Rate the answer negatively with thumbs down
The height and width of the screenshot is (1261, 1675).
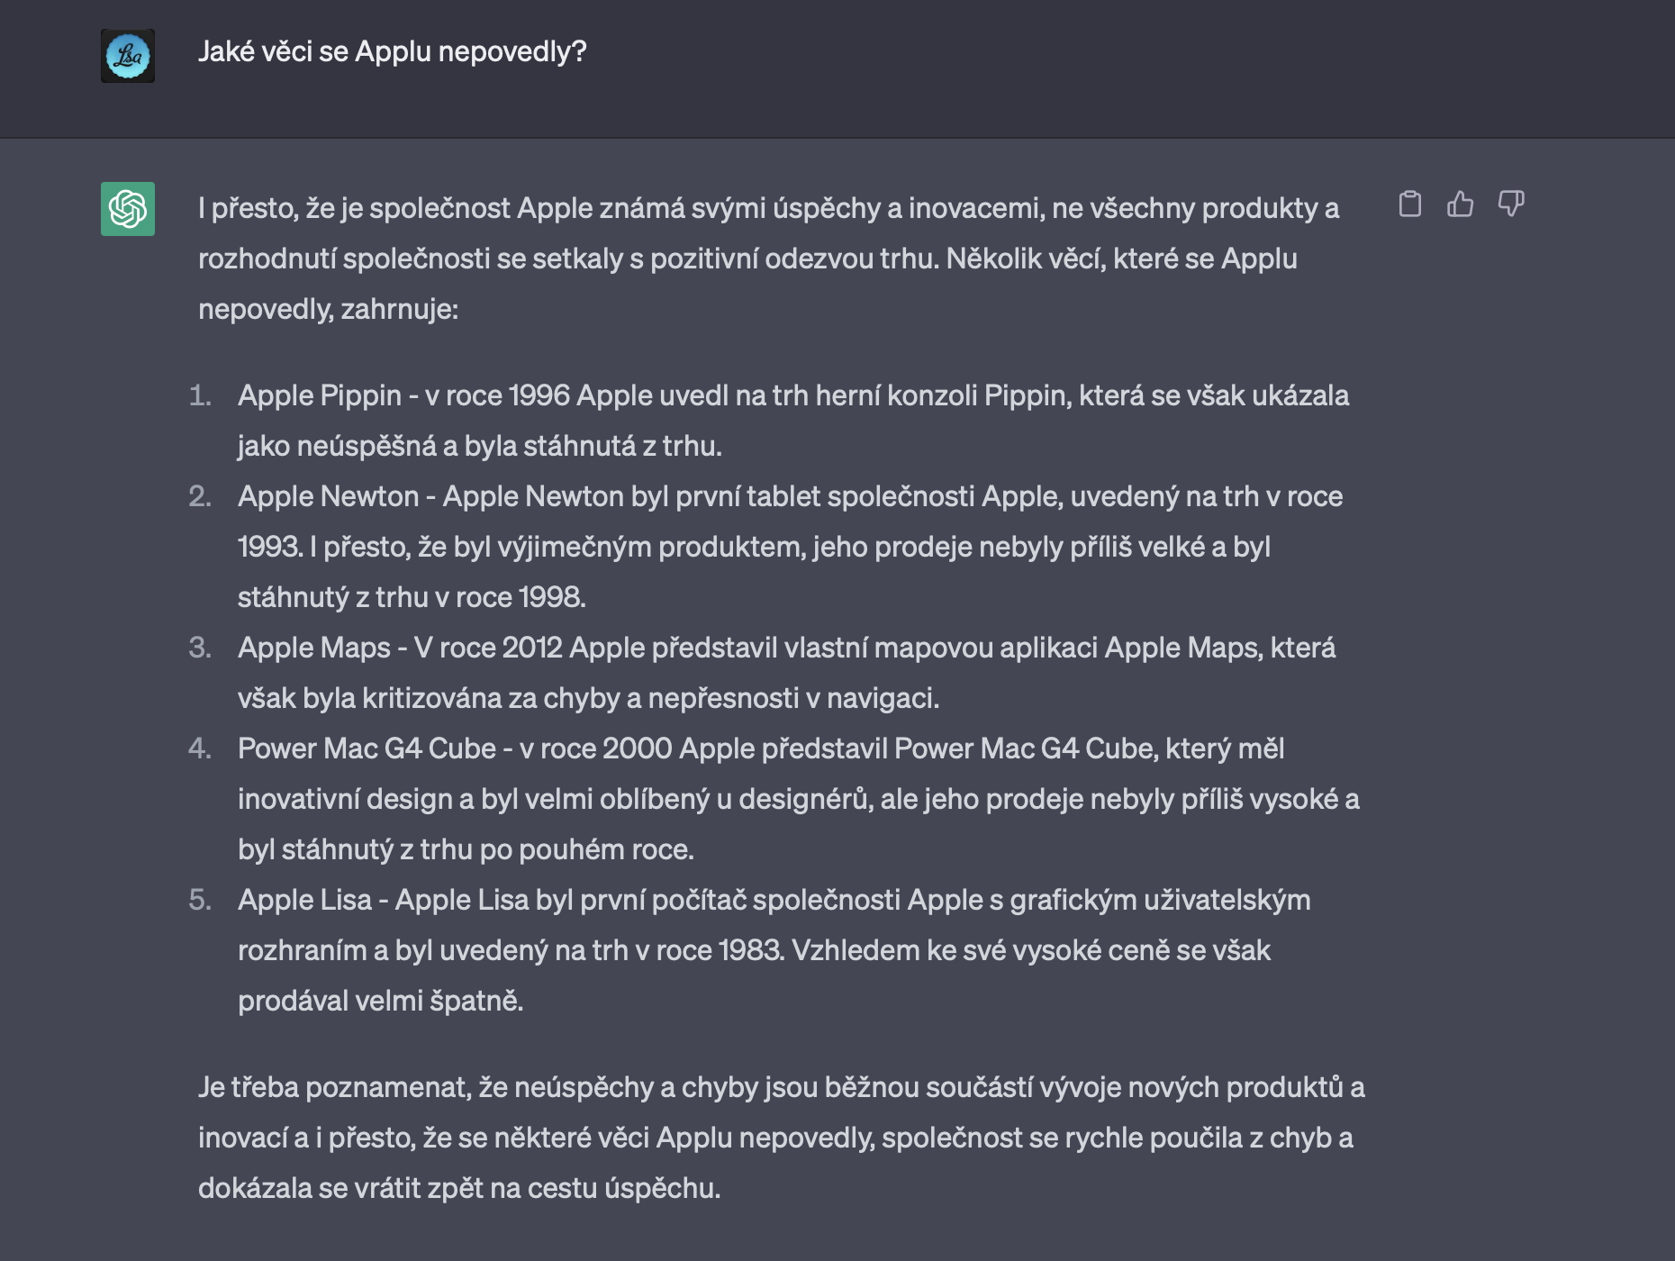pyautogui.click(x=1511, y=205)
